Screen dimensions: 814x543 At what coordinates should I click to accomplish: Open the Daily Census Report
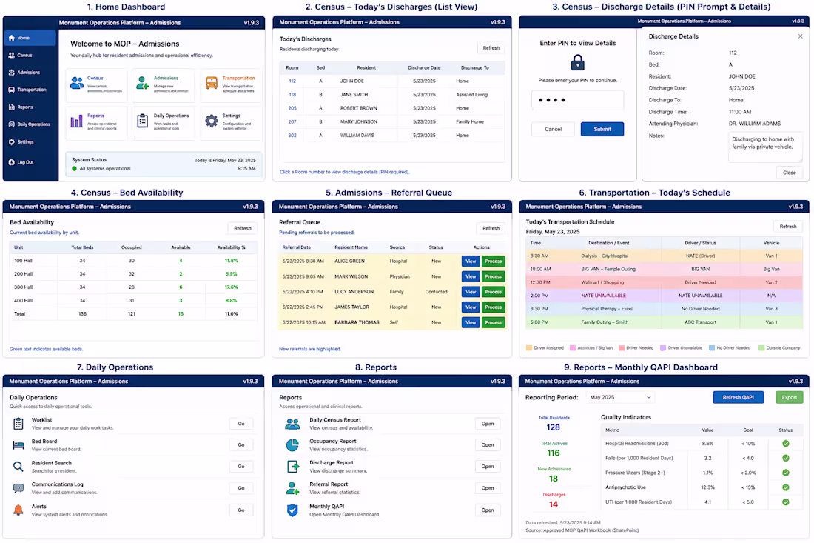488,424
